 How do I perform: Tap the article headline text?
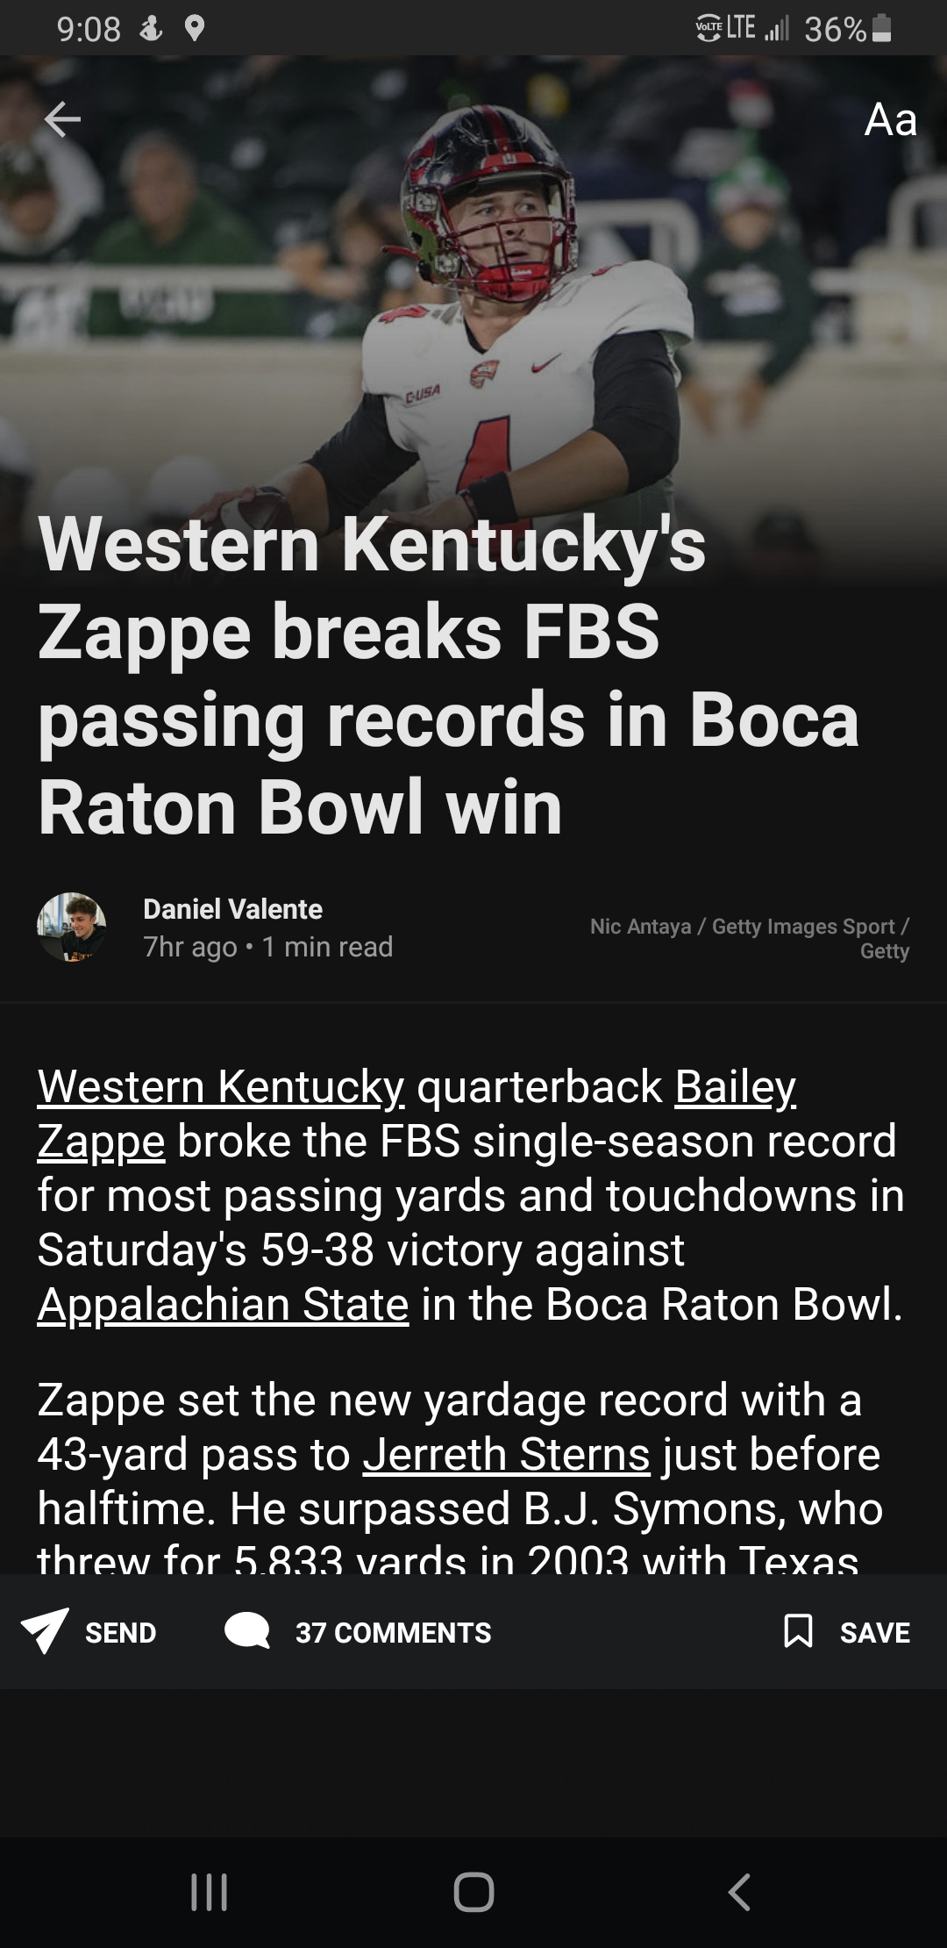coord(448,676)
